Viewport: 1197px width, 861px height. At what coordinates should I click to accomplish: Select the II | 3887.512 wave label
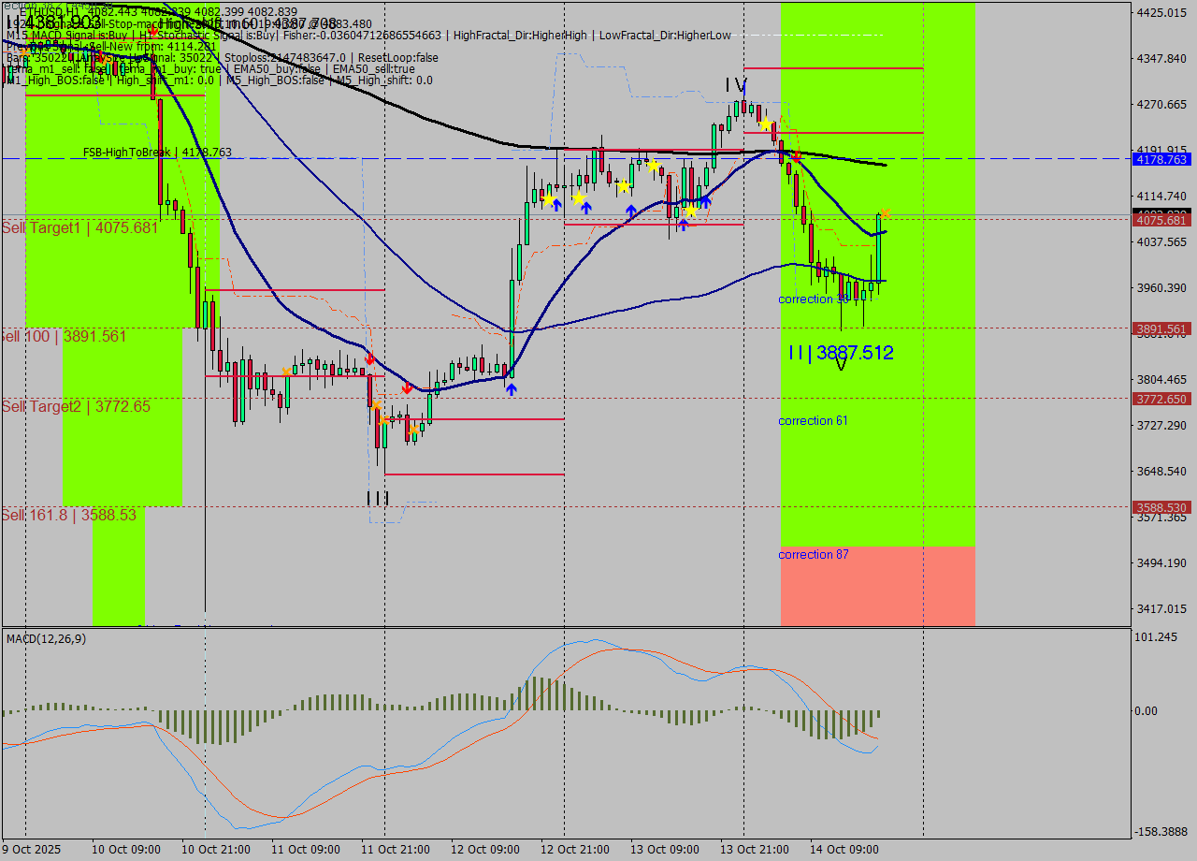[839, 353]
